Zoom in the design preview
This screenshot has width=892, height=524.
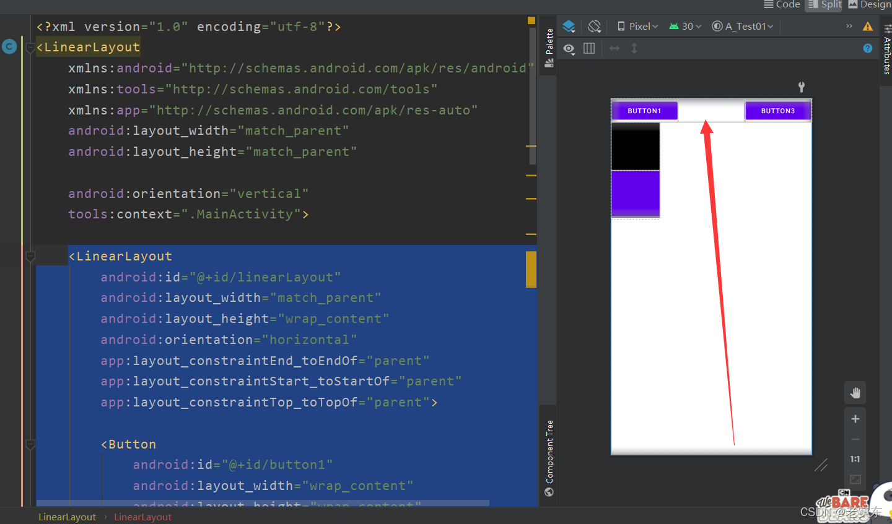855,419
